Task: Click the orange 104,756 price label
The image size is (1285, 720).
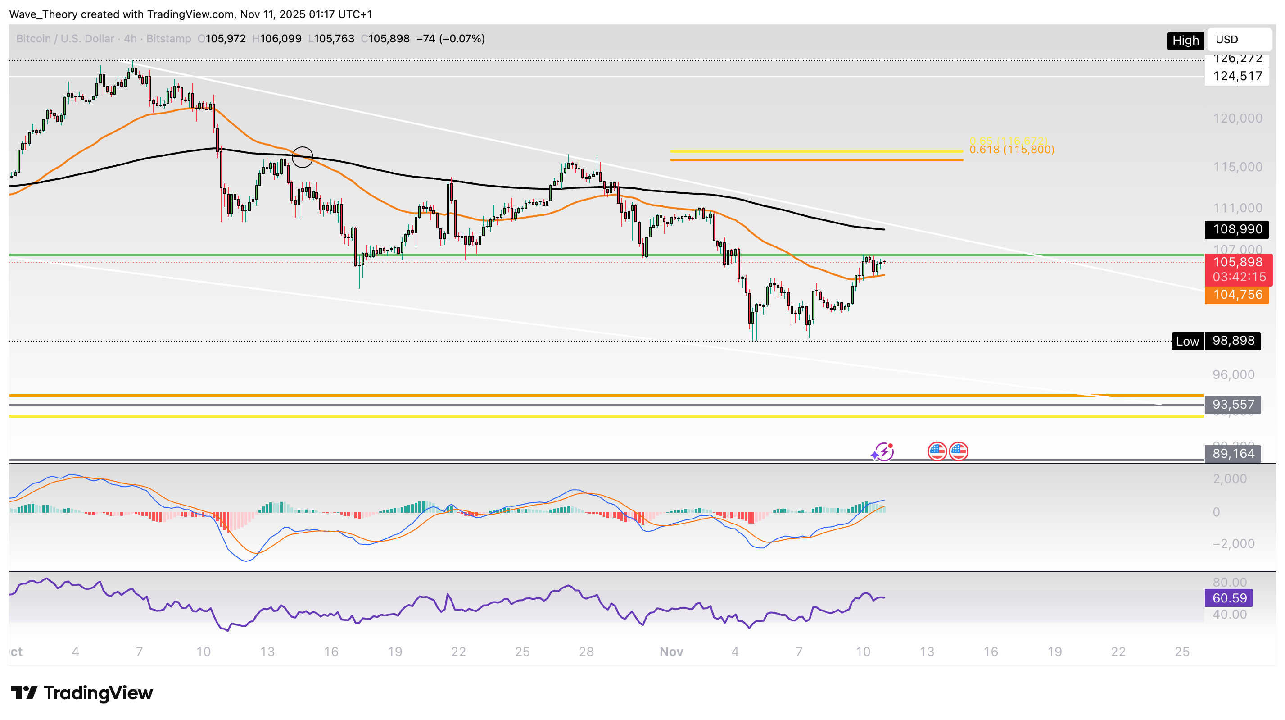Action: tap(1238, 295)
